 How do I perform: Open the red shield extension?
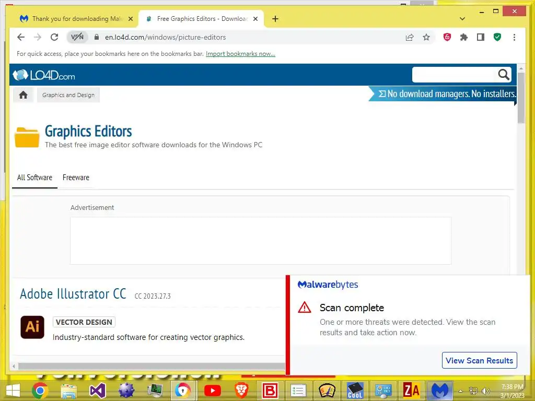tap(447, 37)
